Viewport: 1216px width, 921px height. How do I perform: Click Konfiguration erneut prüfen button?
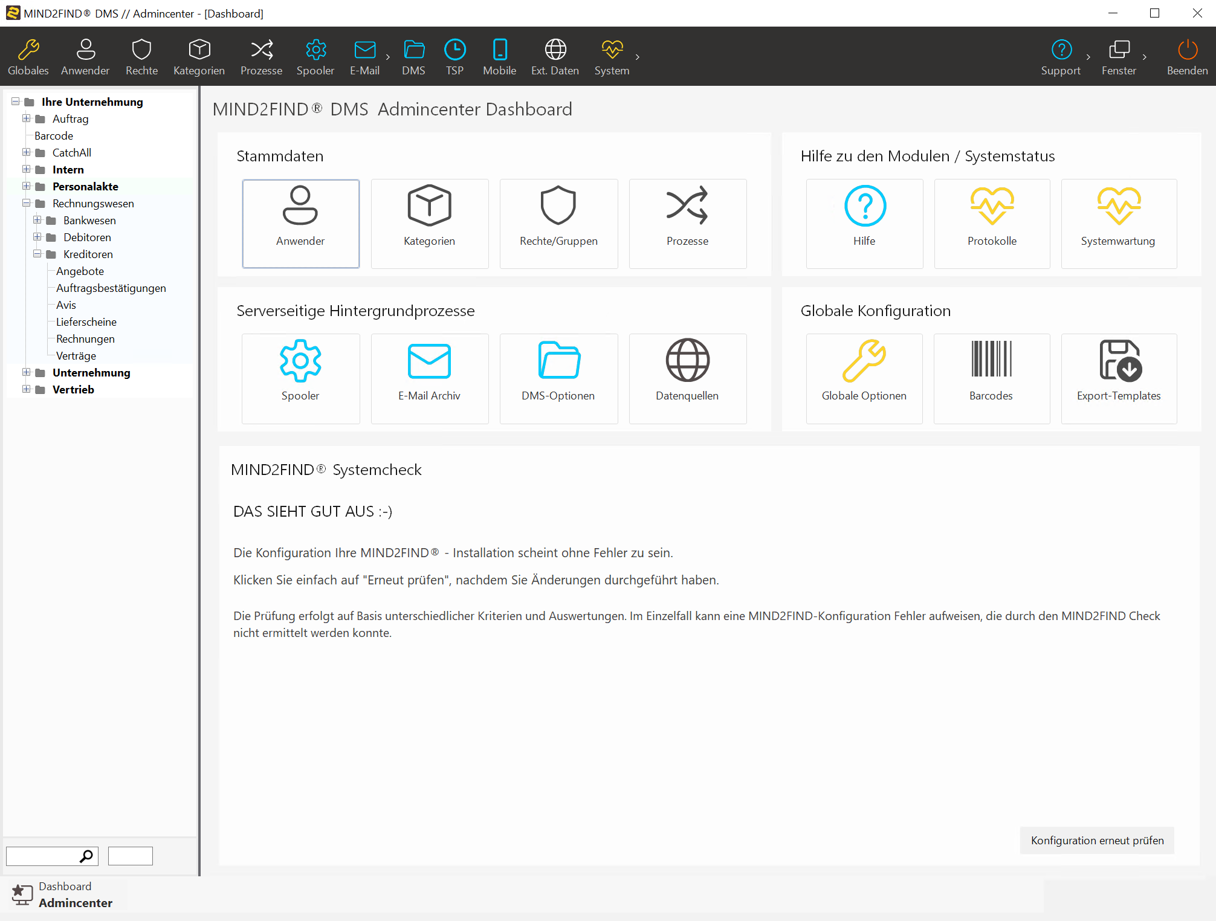(x=1097, y=841)
